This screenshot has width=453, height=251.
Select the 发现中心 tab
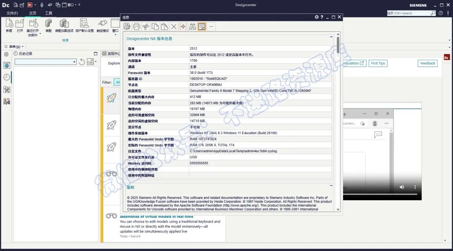[111, 54]
